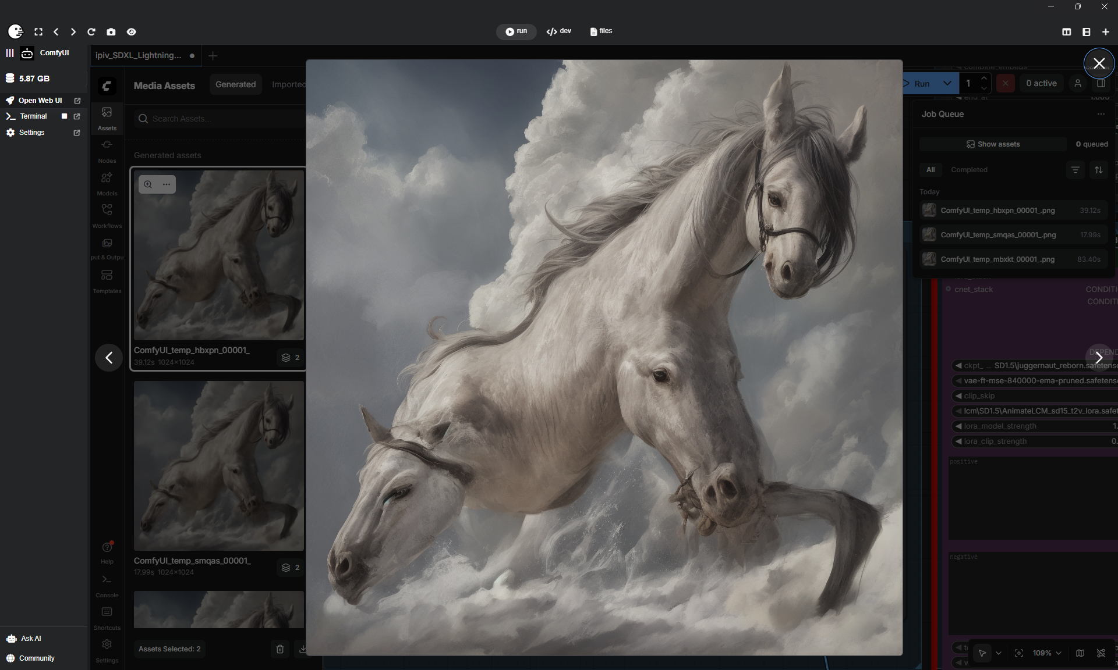Click the run button in the top bar
1118x670 pixels.
pyautogui.click(x=516, y=31)
